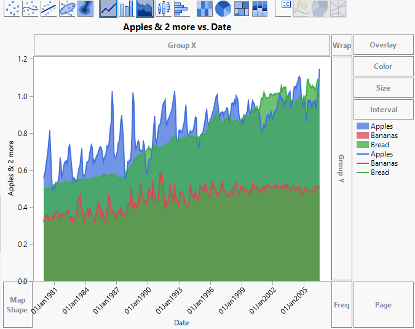Image resolution: width=415 pixels, height=329 pixels.
Task: Select the Pie chart icon
Action: tap(223, 8)
